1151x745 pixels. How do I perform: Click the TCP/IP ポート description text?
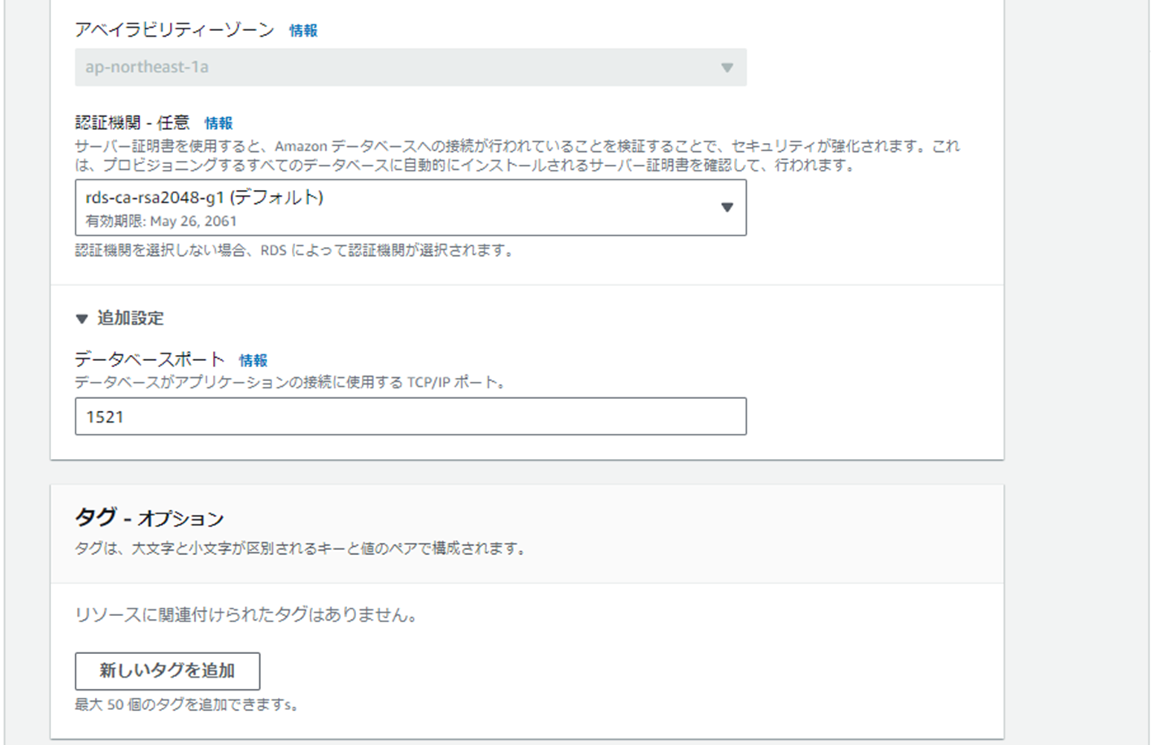tap(290, 383)
